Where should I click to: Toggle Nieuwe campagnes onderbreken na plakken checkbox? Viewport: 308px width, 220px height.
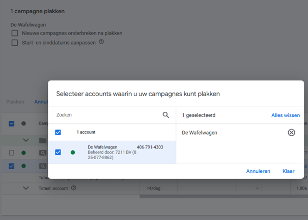pos(15,33)
